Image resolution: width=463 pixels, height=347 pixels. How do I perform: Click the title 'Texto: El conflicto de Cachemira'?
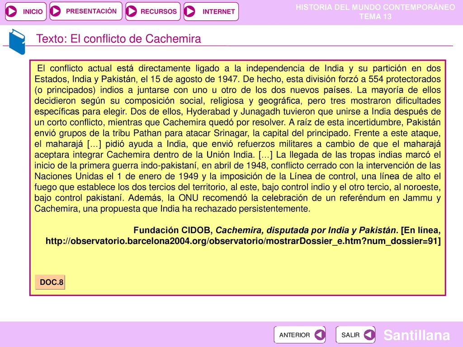point(118,39)
